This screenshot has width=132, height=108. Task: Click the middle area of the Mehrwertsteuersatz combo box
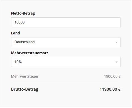pyautogui.click(x=66, y=62)
